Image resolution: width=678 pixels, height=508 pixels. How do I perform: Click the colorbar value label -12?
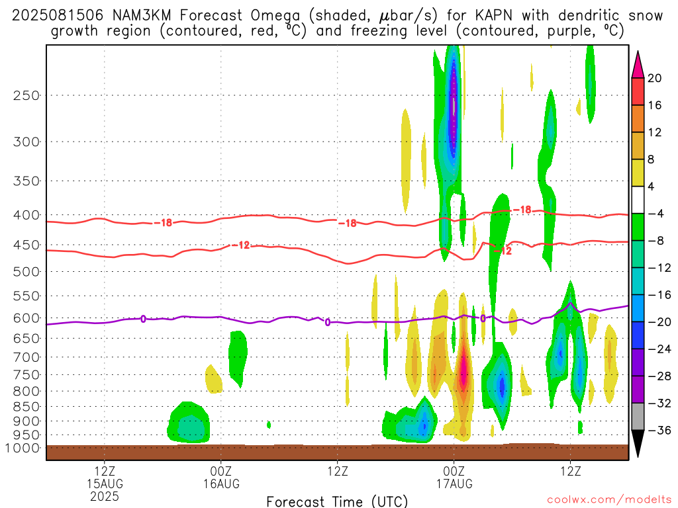(x=659, y=268)
